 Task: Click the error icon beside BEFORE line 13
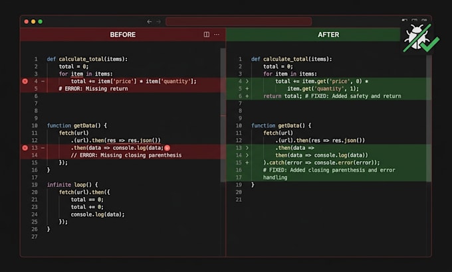point(25,148)
